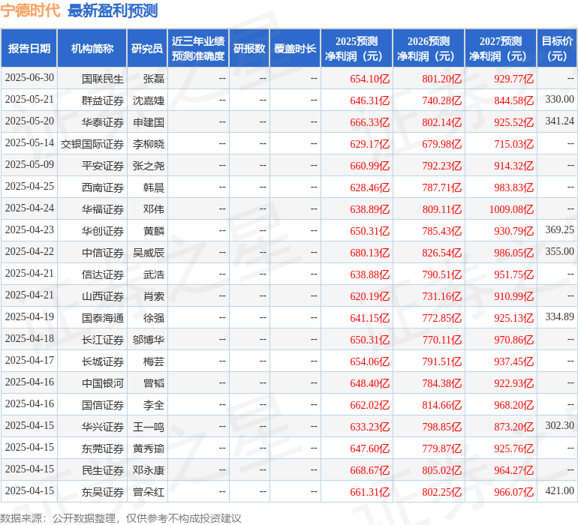Viewport: 578px width, 525px height.
Task: Click the value 937.45亿
Action: point(513,361)
